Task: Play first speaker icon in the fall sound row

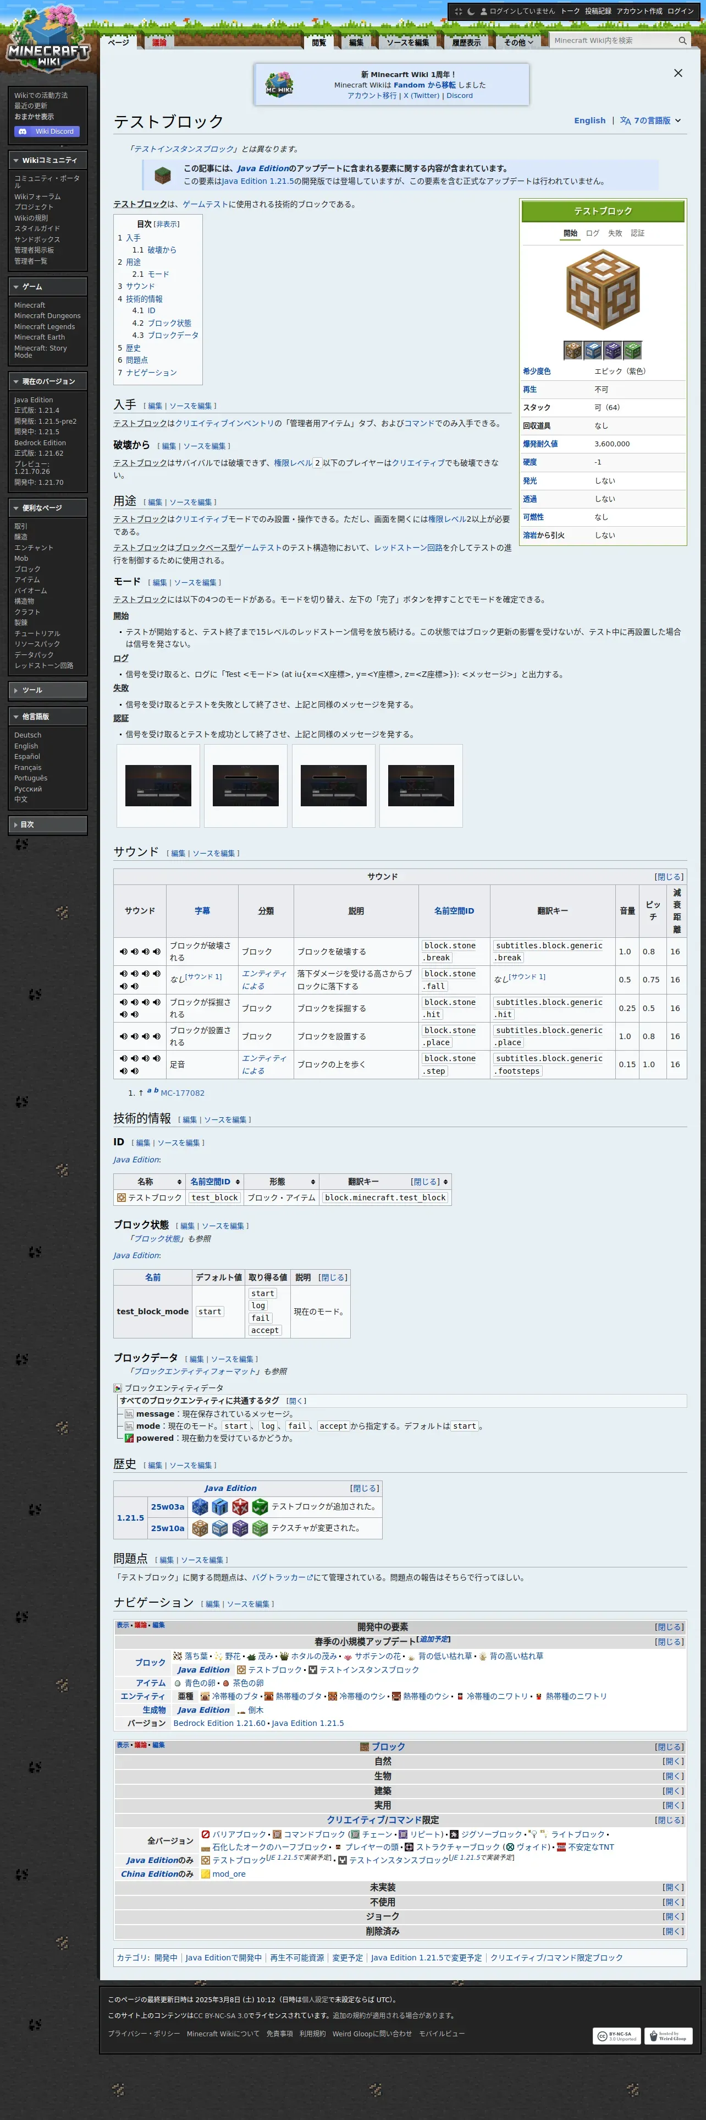Action: 123,974
